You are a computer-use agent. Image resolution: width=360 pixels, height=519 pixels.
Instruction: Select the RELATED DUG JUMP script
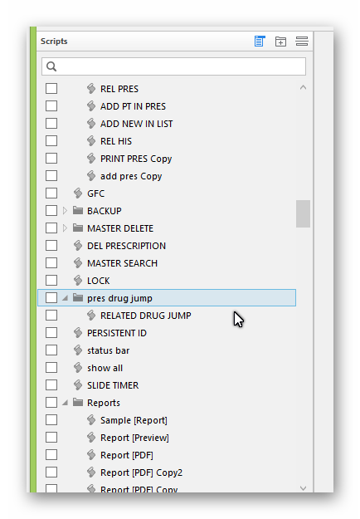pos(146,316)
